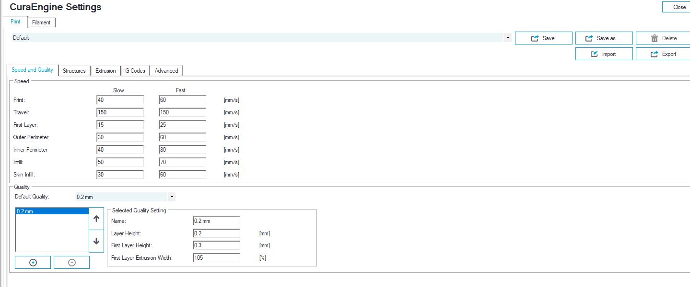
Task: Edit the First Layer Extrusion Width field
Action: [x=216, y=258]
